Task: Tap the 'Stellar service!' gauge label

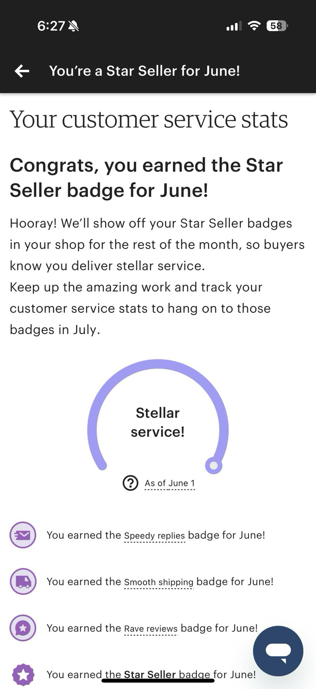Action: [158, 422]
